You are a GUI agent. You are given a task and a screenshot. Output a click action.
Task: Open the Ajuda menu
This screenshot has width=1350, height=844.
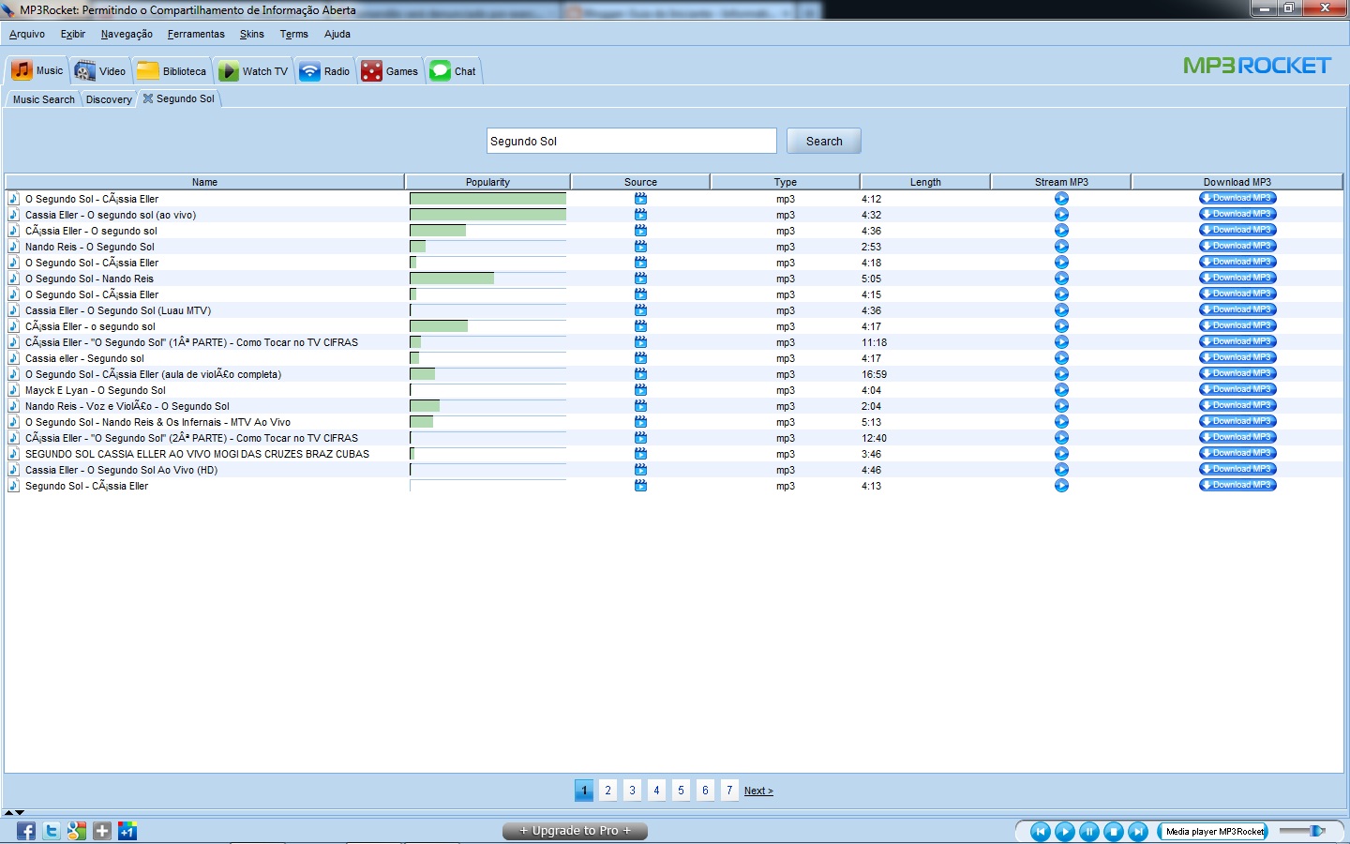tap(337, 34)
